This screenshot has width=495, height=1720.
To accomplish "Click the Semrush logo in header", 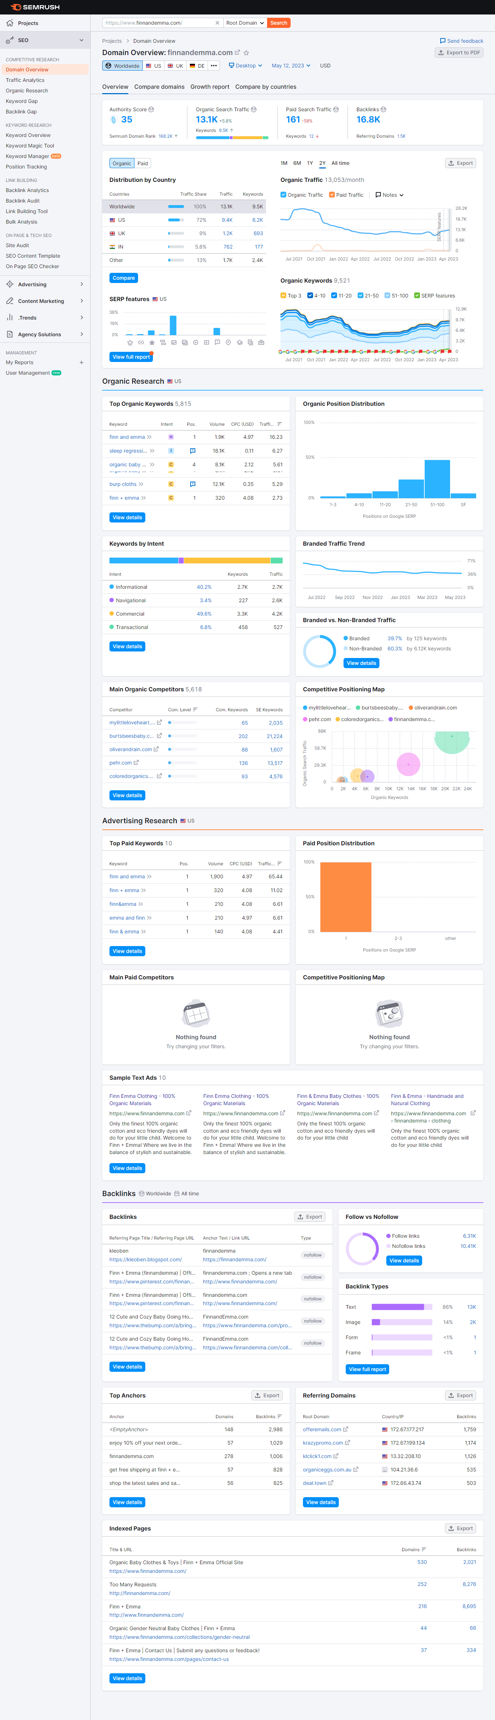I will (x=35, y=7).
